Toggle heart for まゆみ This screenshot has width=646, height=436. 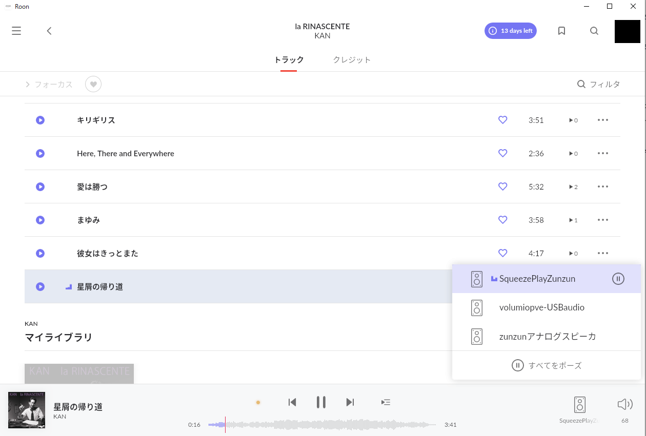coord(503,220)
